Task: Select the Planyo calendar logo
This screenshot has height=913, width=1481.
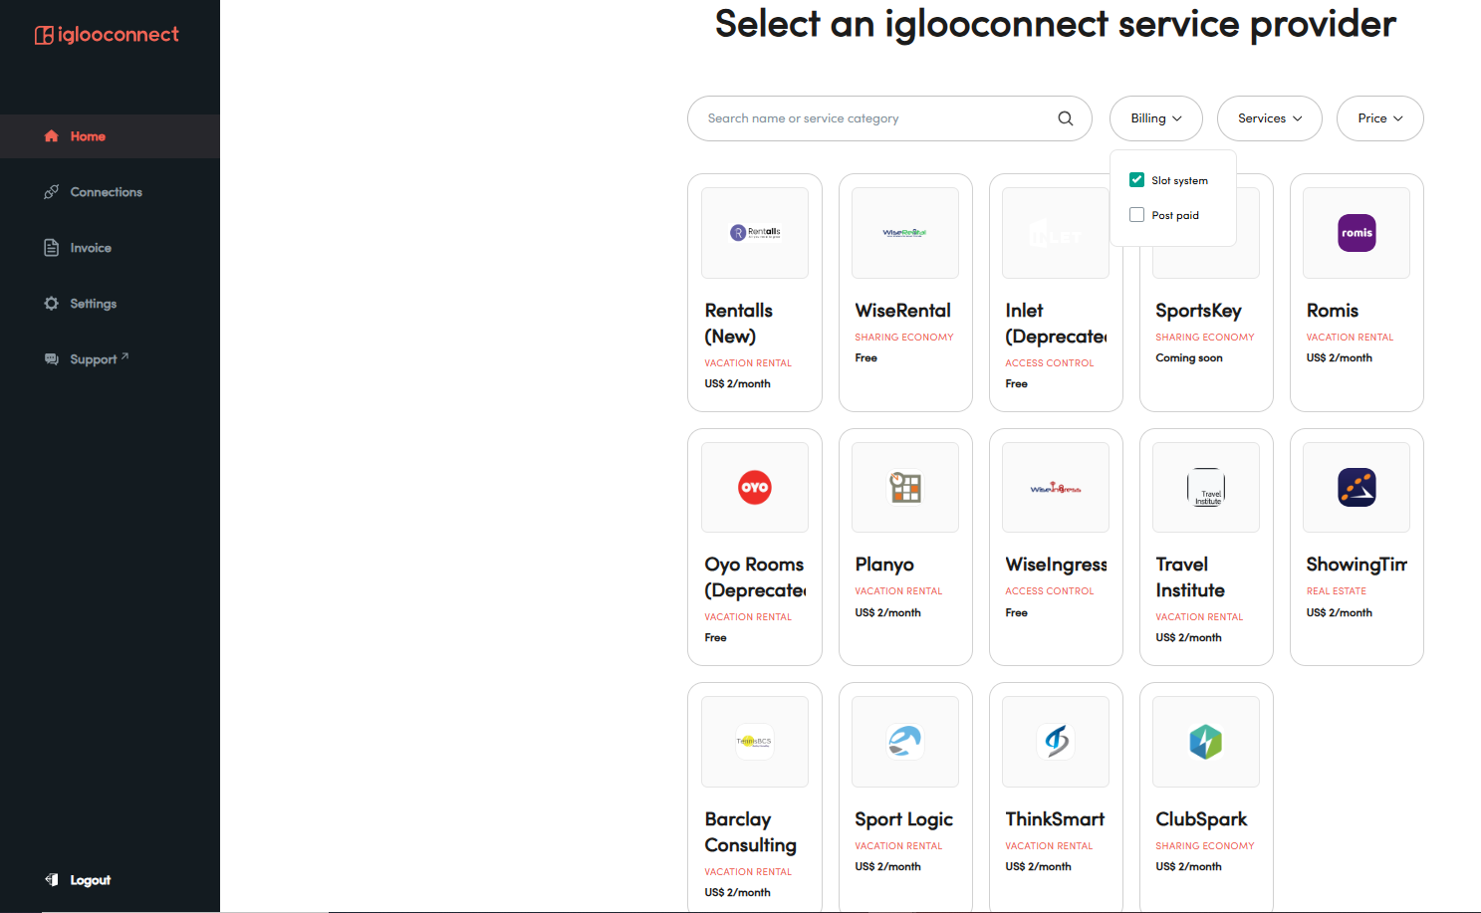Action: click(x=905, y=487)
